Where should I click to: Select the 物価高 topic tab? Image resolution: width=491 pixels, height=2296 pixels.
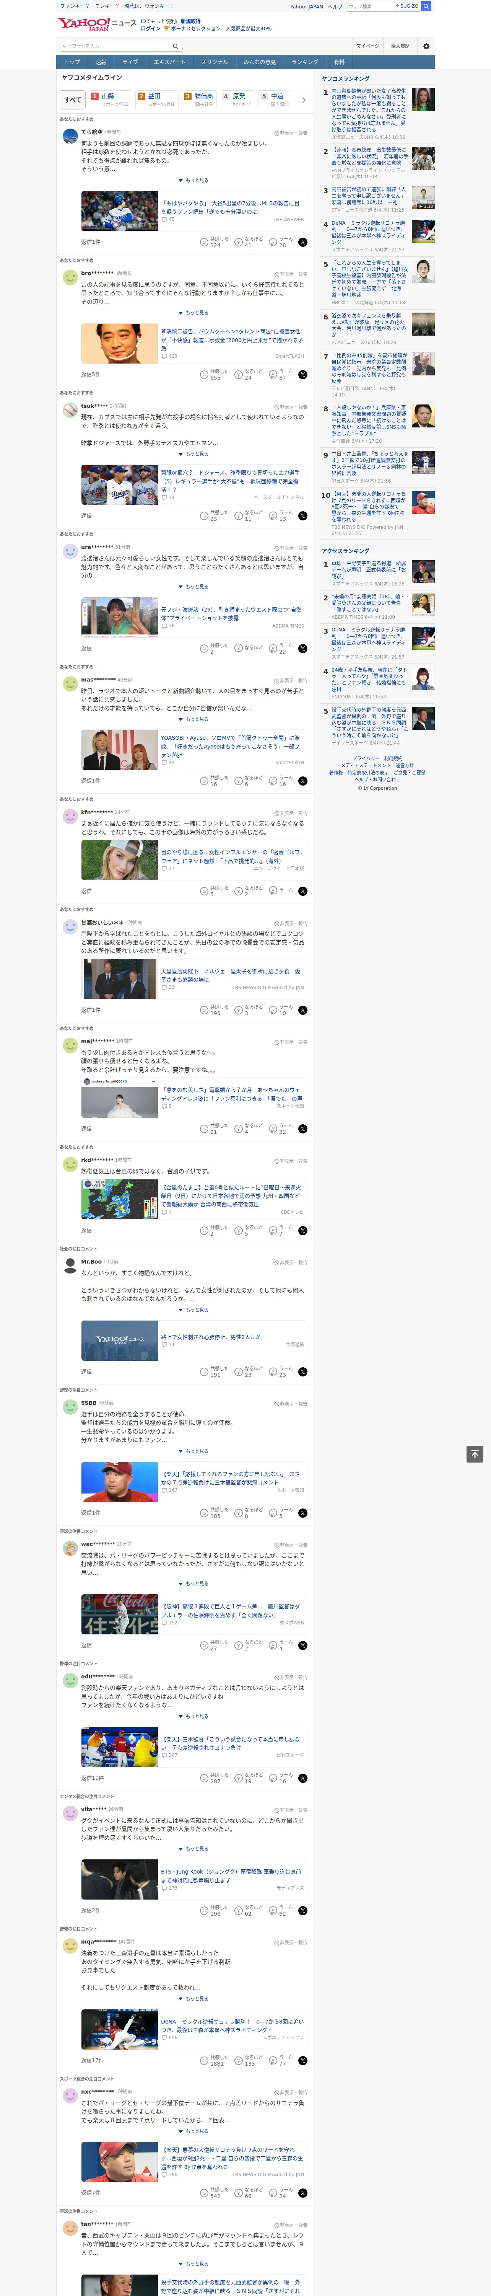point(200,100)
